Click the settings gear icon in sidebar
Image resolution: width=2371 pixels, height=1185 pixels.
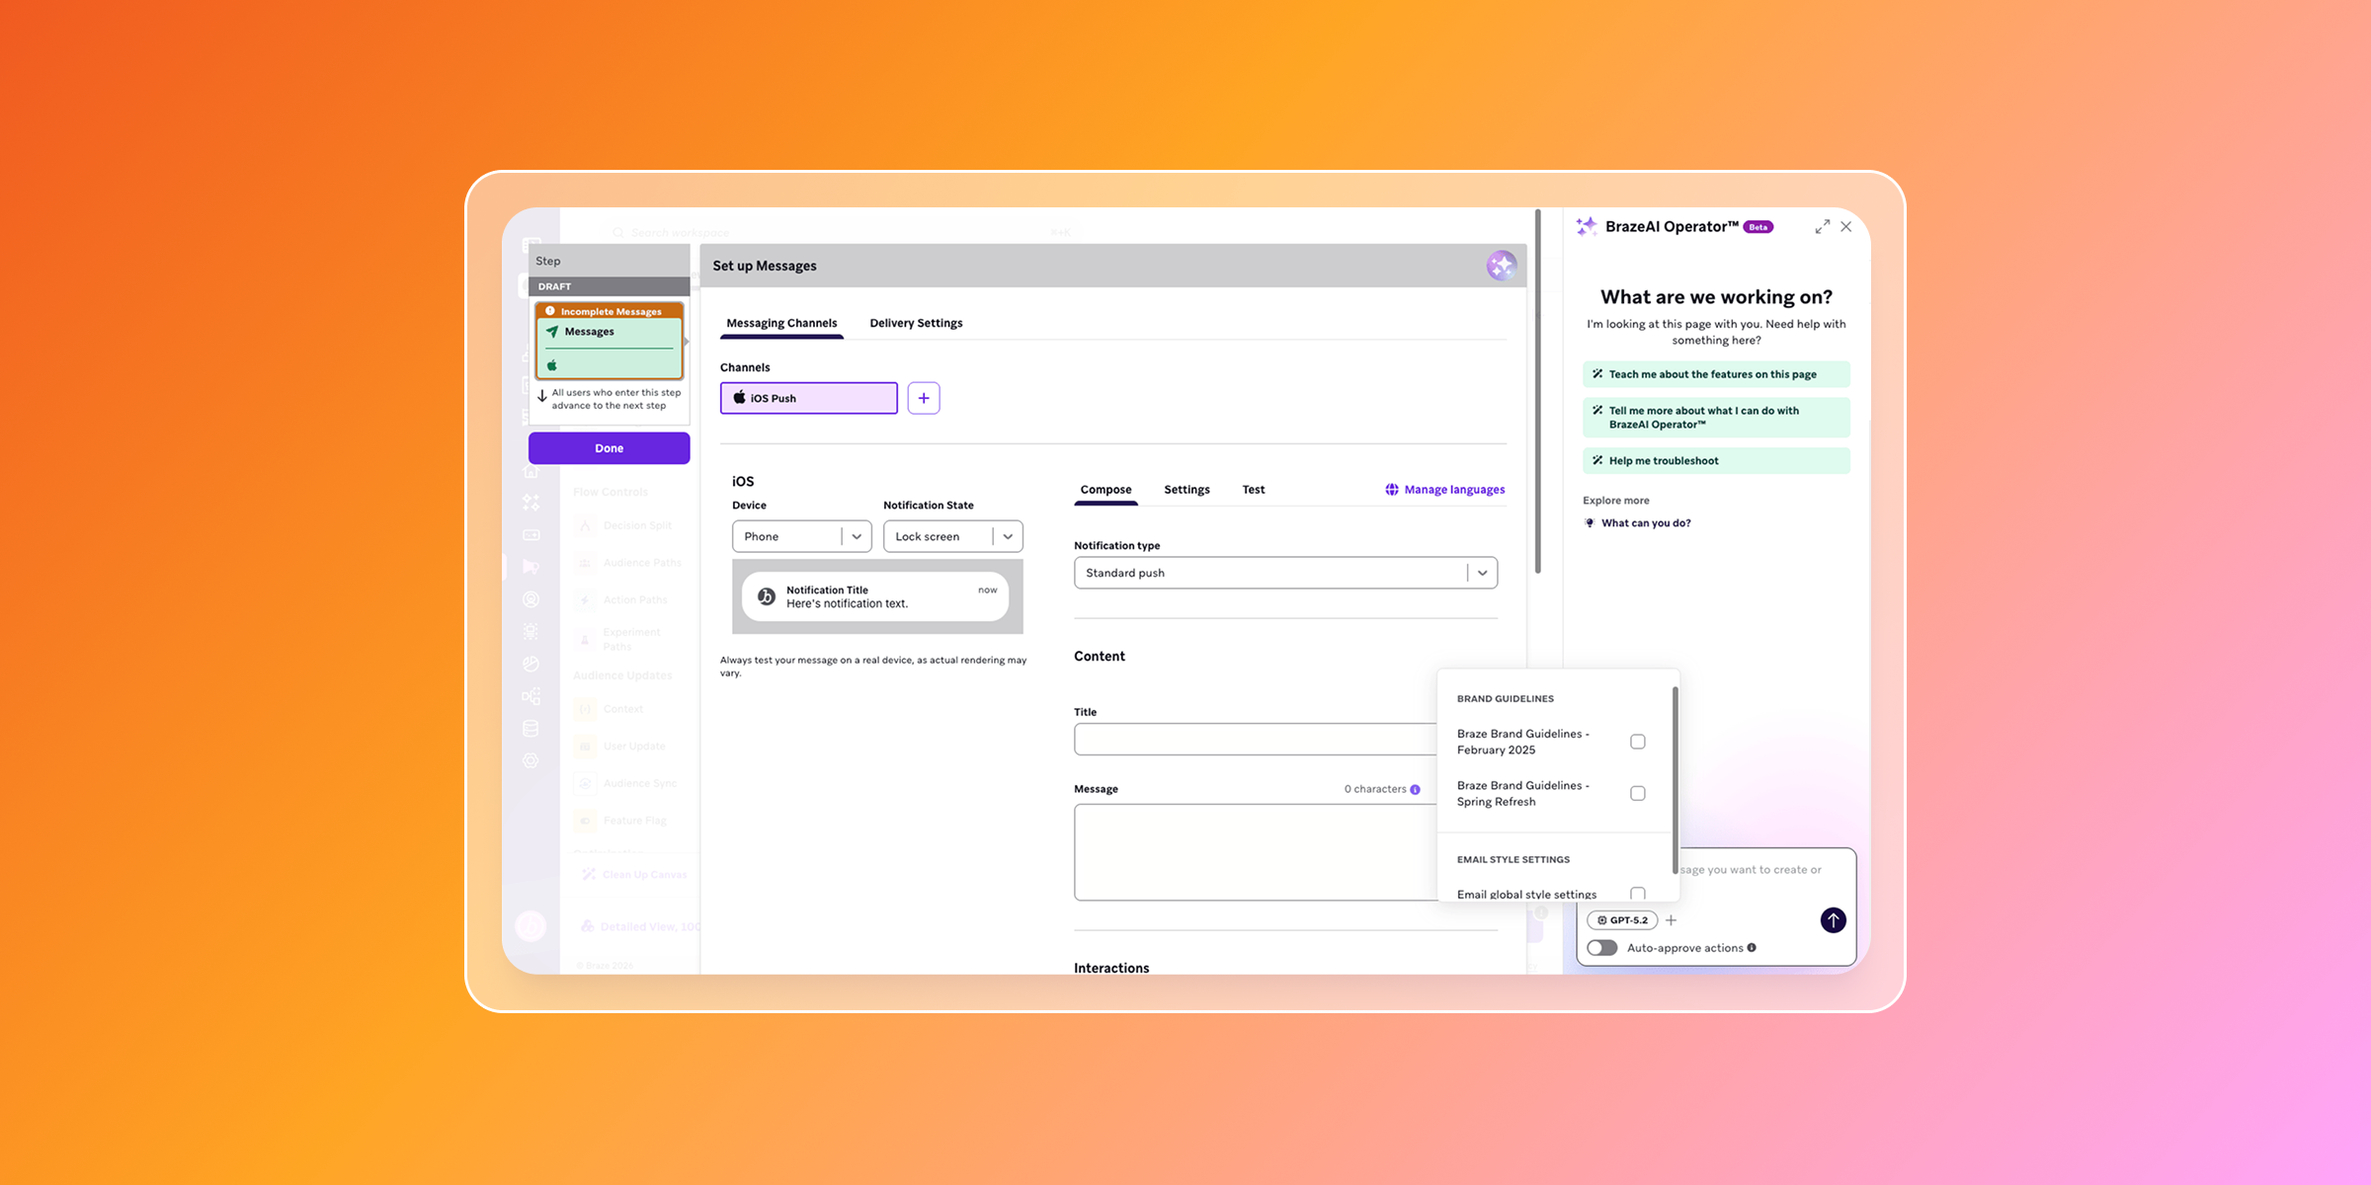[531, 760]
